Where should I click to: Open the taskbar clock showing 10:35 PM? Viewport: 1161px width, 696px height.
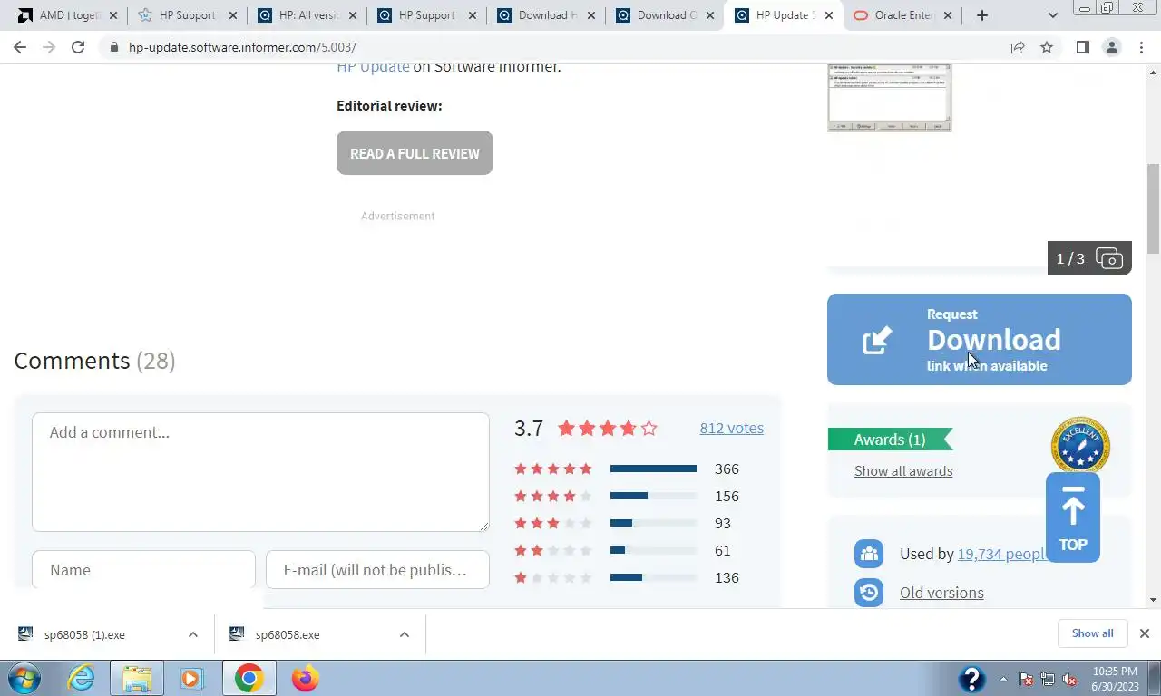pyautogui.click(x=1115, y=679)
